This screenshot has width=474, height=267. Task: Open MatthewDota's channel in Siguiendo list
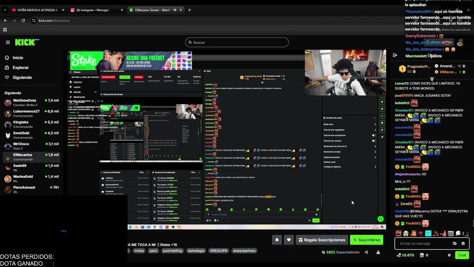tap(31, 103)
